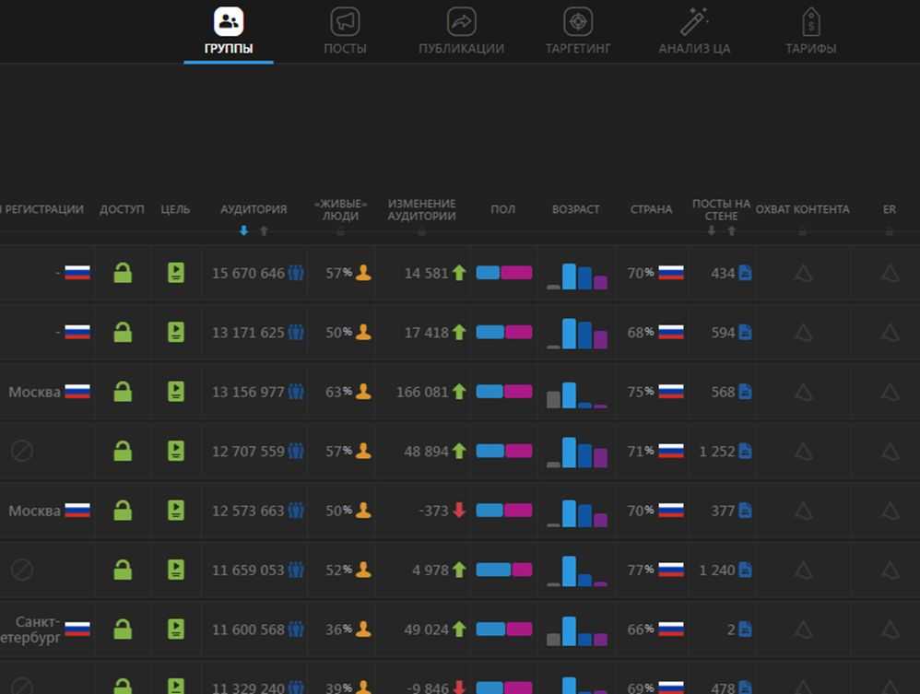The height and width of the screenshot is (694, 920).
Task: Switch to the Группы tab
Action: pos(229,32)
